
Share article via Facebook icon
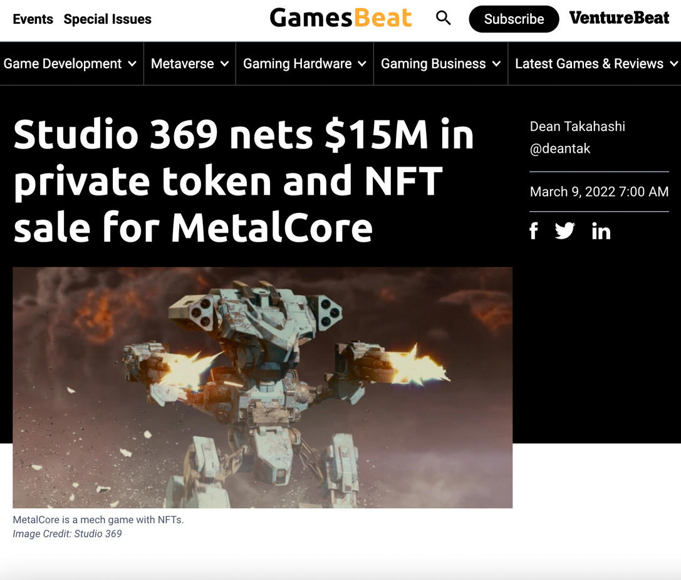coord(534,231)
